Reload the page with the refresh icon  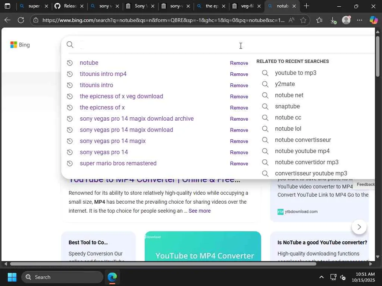21,20
